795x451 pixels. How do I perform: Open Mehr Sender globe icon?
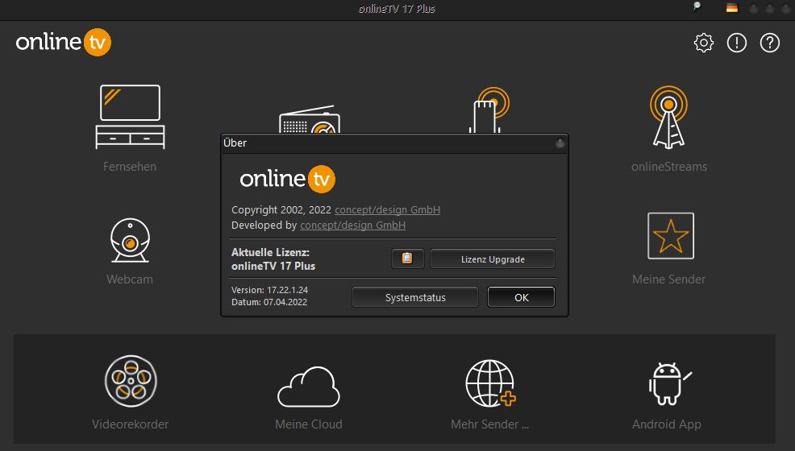click(490, 383)
